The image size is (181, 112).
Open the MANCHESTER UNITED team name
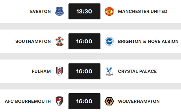pos(143,11)
